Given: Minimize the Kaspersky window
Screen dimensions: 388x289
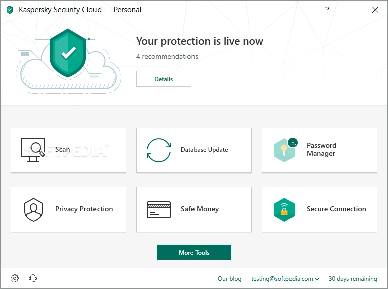Looking at the screenshot, I should click(351, 10).
